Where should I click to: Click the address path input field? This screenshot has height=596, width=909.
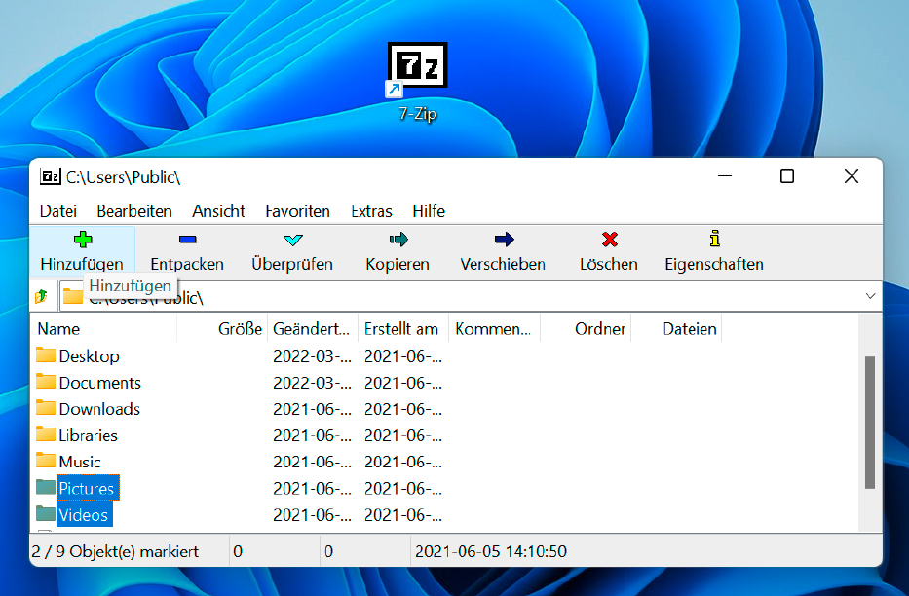coord(471,297)
